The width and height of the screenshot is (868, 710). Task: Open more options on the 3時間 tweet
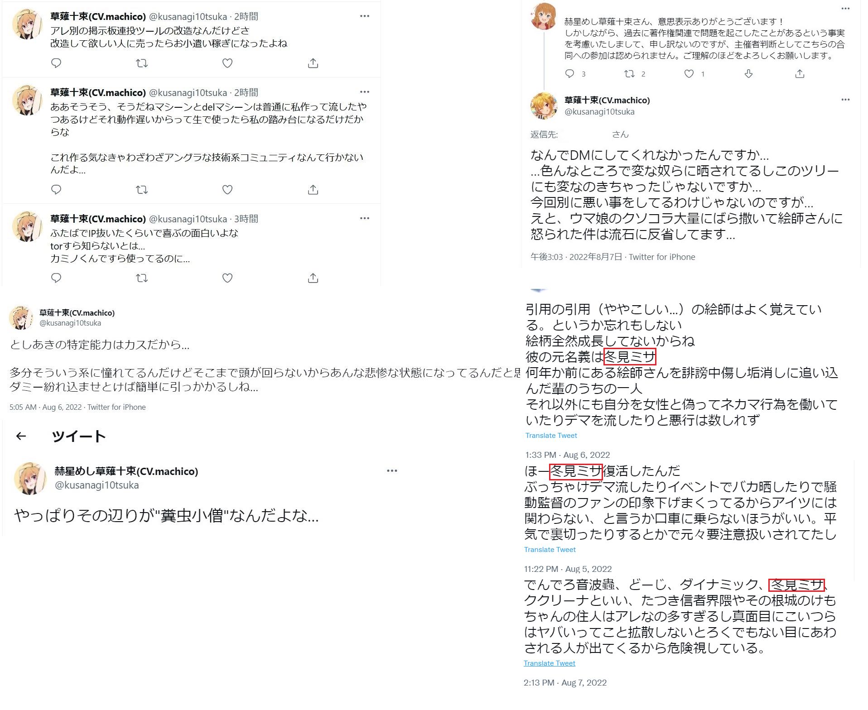[365, 218]
